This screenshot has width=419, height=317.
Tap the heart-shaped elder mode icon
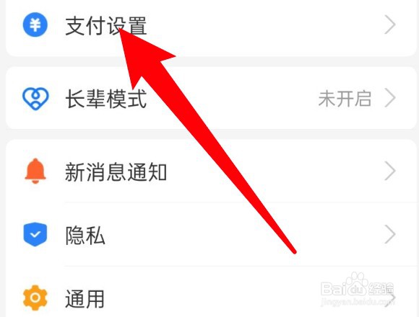(35, 99)
